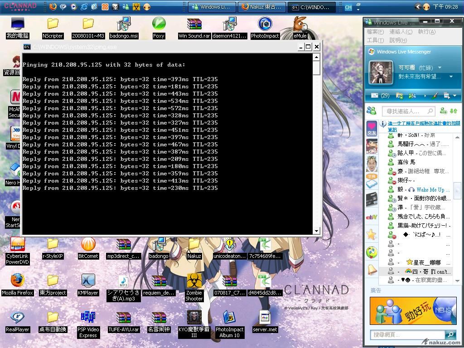This screenshot has height=348, width=464.
Task: Click the web search magnifier button
Action: (450, 334)
